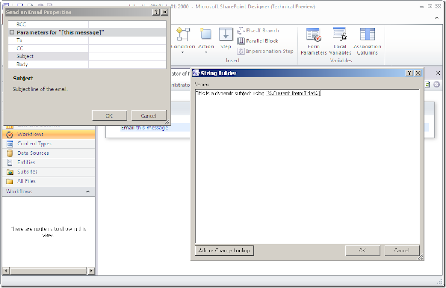This screenshot has width=446, height=288.
Task: Select the Body property row
Action: coord(87,64)
